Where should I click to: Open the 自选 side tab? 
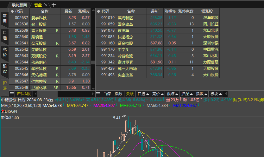tap(5, 35)
